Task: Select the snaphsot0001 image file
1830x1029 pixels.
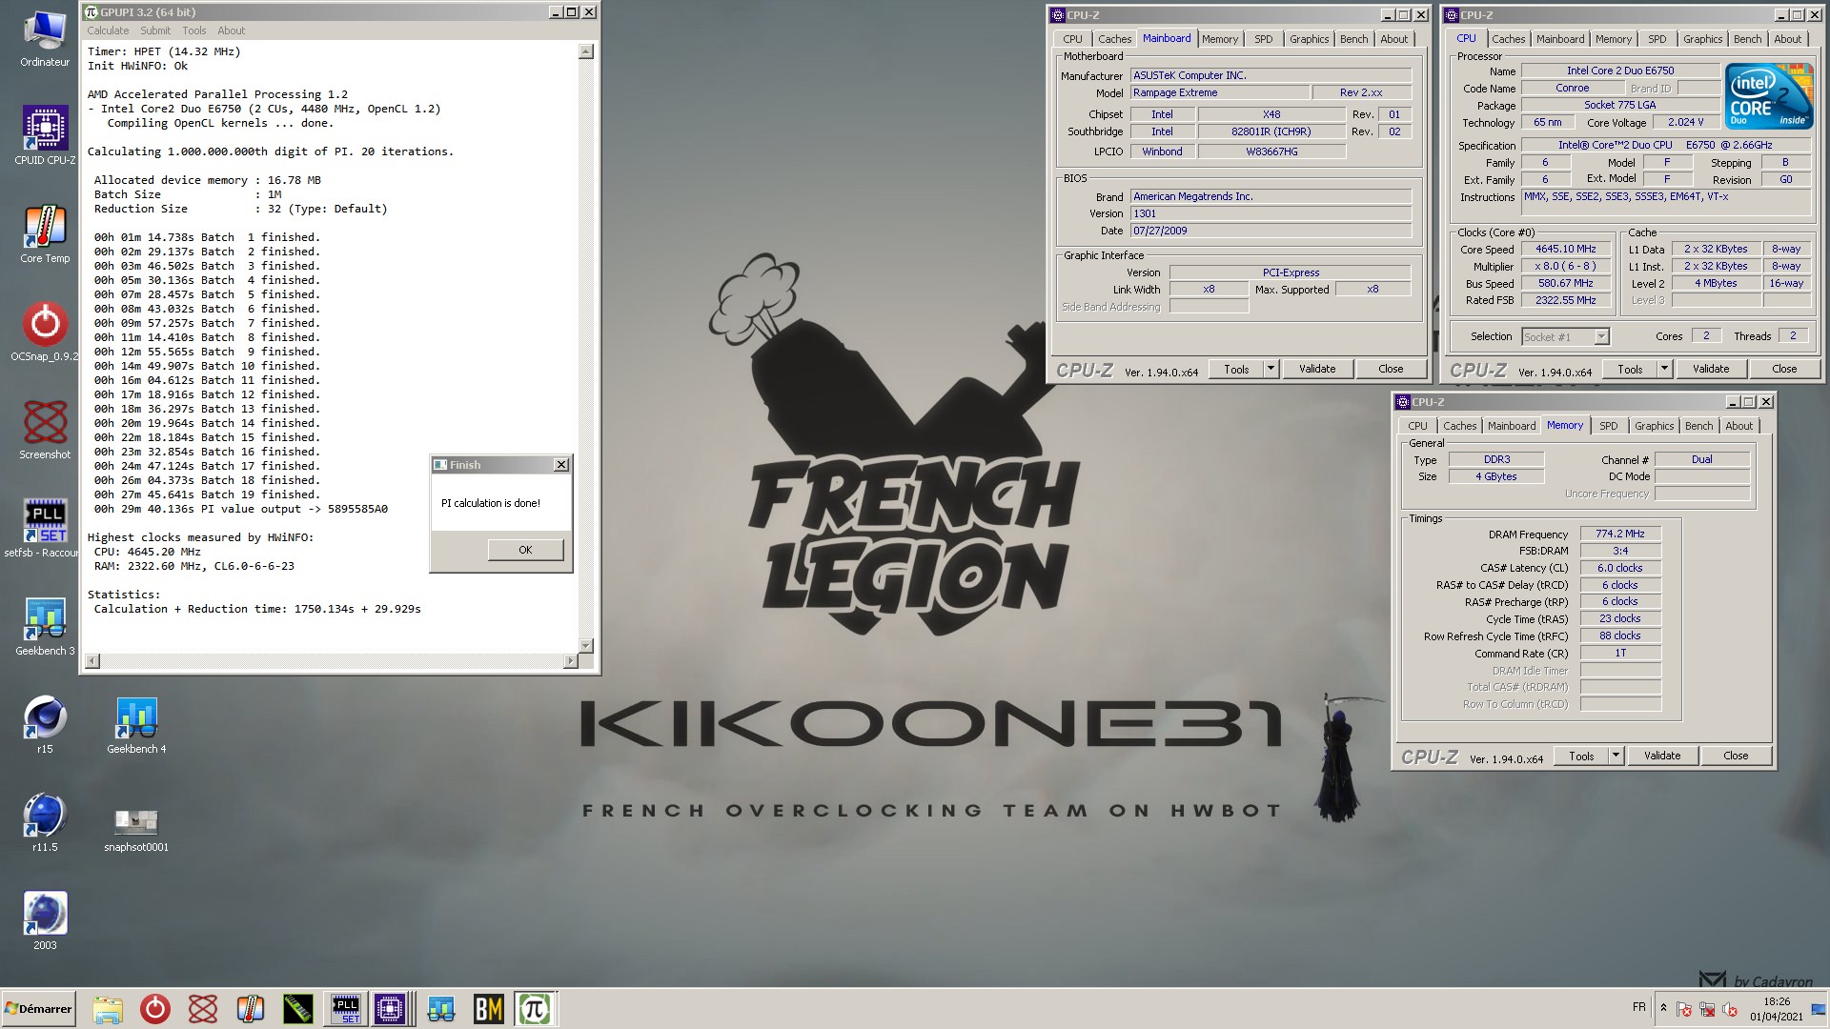Action: [136, 829]
